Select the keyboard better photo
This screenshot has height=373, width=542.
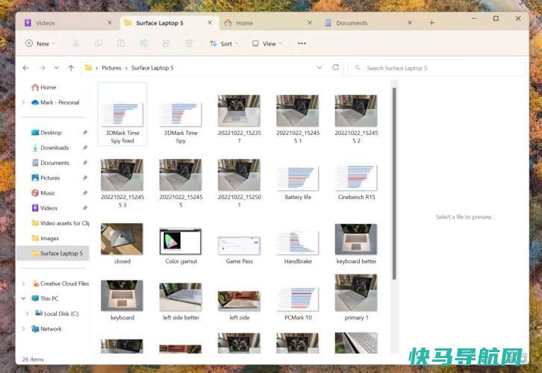pyautogui.click(x=356, y=244)
